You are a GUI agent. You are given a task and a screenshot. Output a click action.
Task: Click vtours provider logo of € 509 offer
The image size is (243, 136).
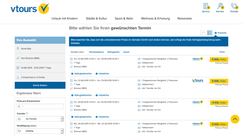click(198, 81)
